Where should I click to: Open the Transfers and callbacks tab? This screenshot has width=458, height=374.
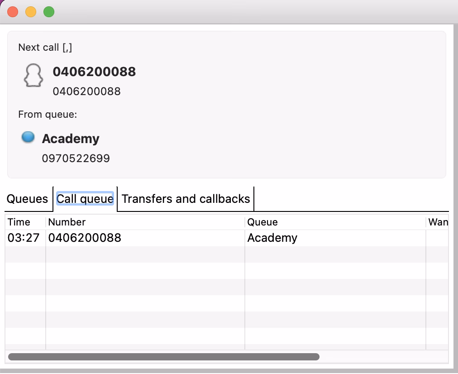pyautogui.click(x=185, y=198)
